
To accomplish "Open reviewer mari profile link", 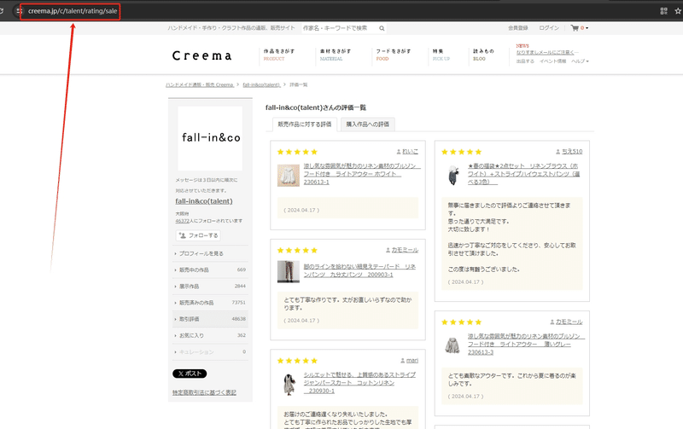I will pyautogui.click(x=412, y=360).
